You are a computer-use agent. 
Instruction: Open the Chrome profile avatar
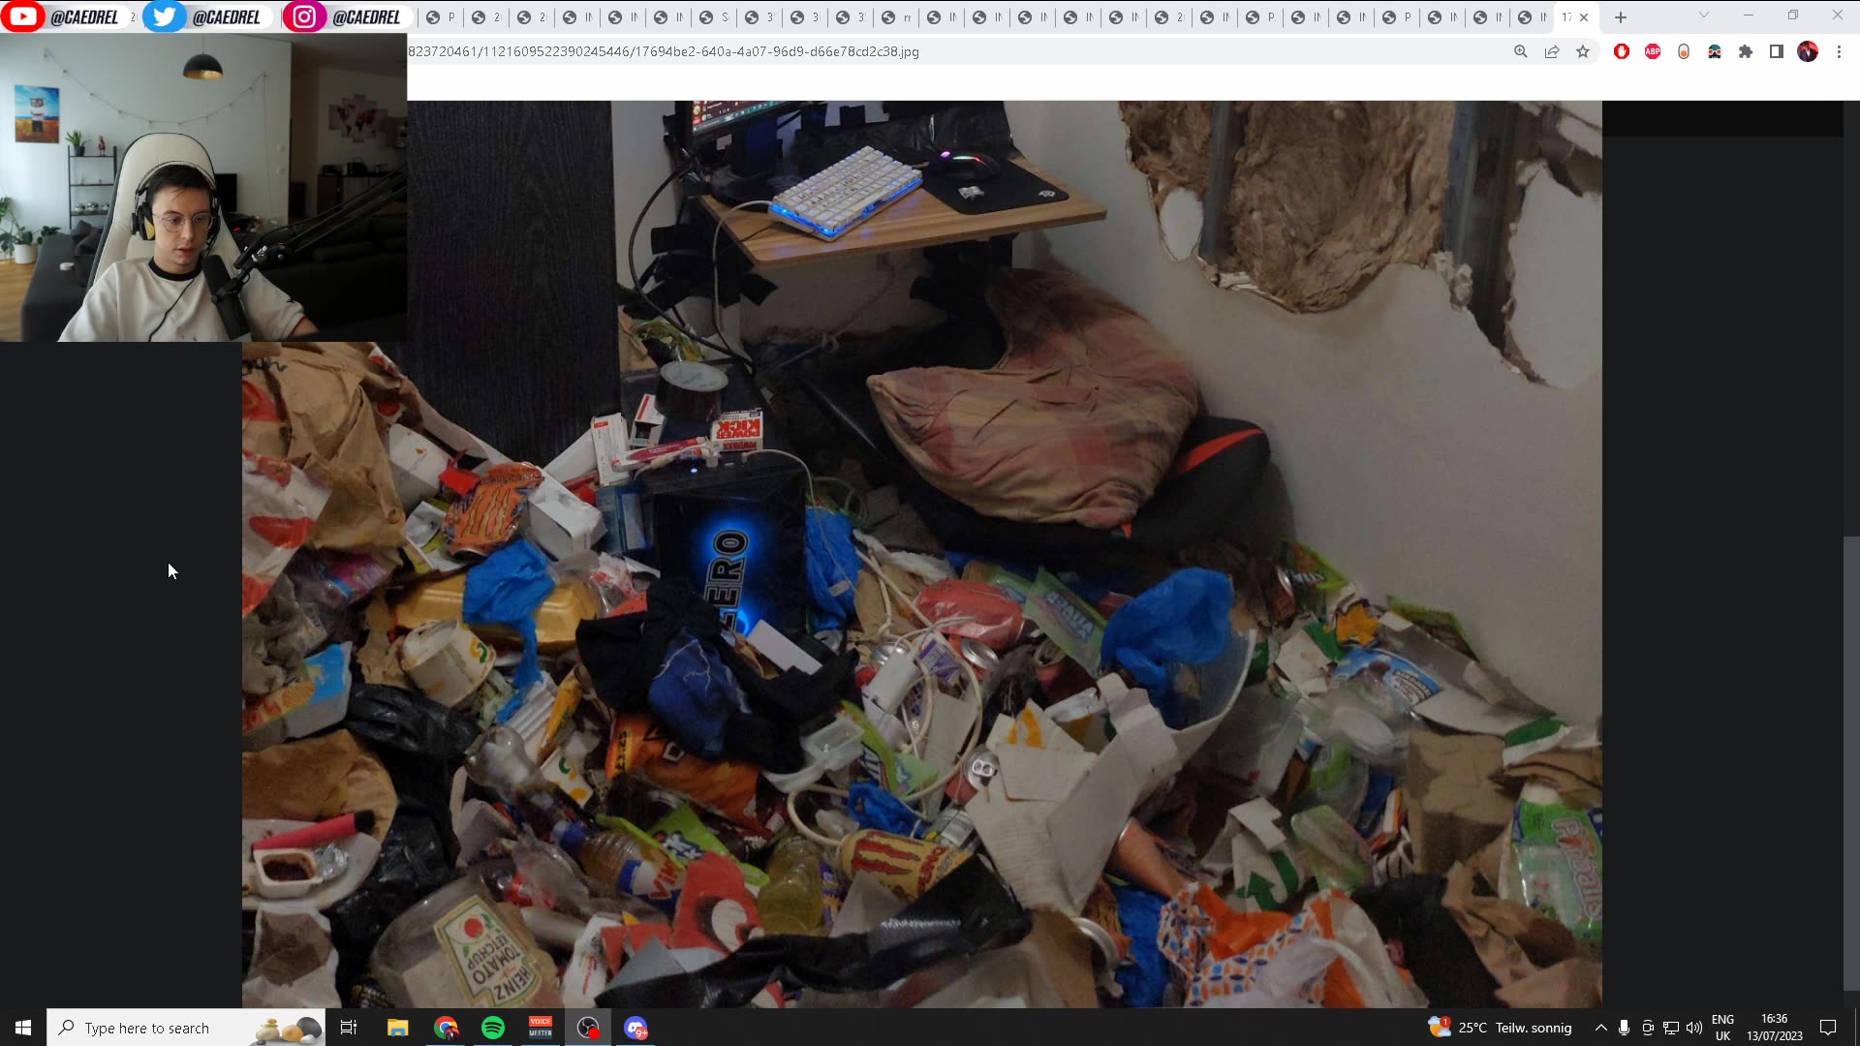coord(1808,52)
